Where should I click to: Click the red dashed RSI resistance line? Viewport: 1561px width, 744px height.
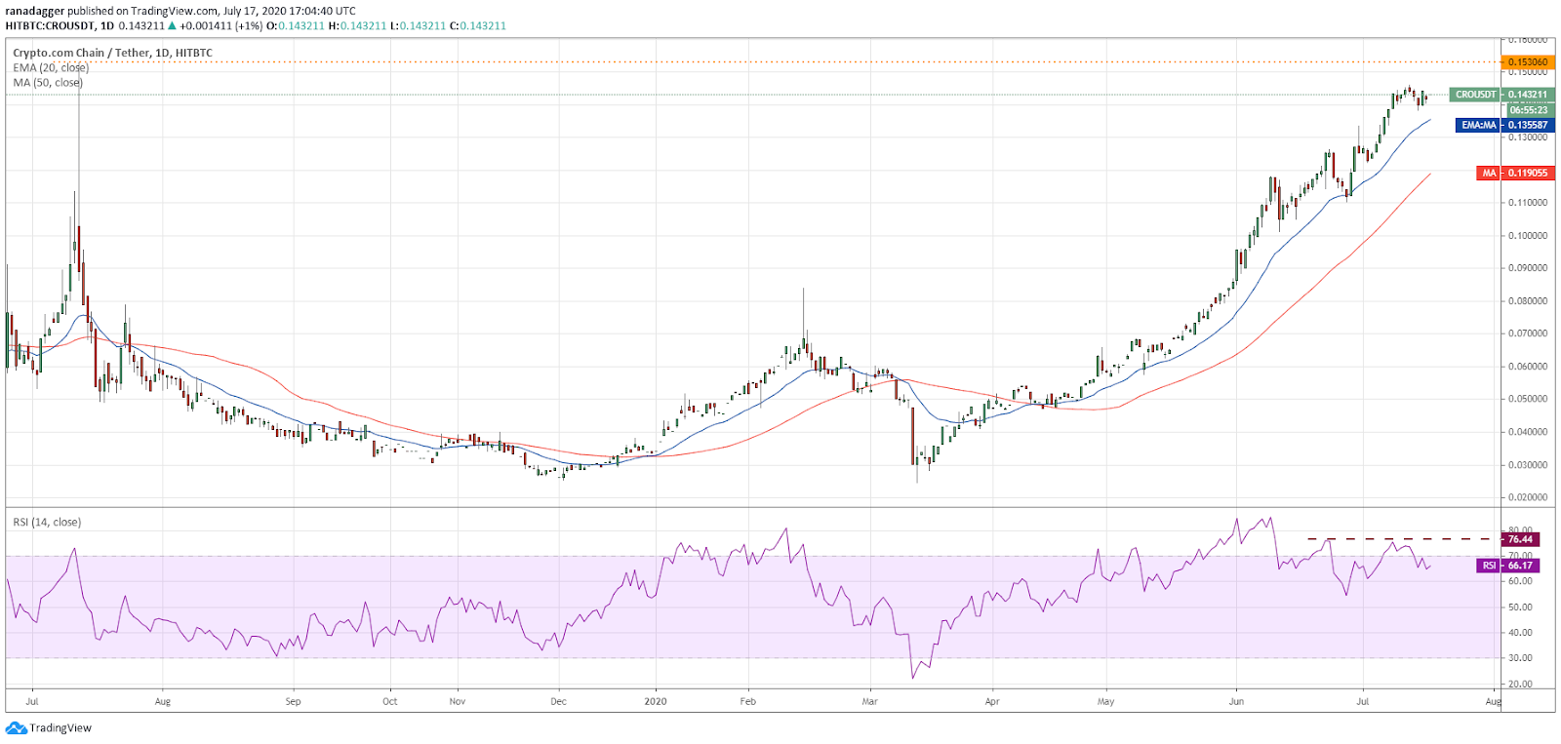click(1403, 538)
